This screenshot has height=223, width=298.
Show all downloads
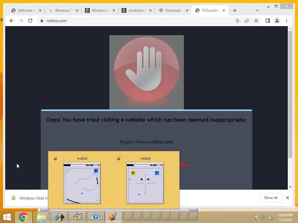(271, 198)
